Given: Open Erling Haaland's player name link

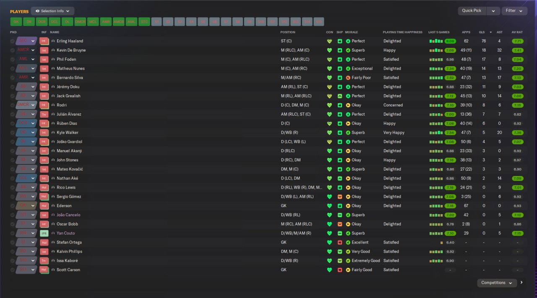Looking at the screenshot, I should [70, 41].
